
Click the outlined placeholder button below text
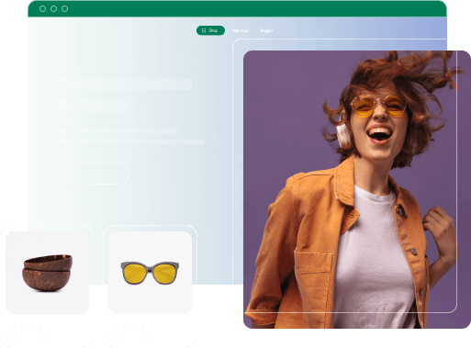tap(94, 174)
